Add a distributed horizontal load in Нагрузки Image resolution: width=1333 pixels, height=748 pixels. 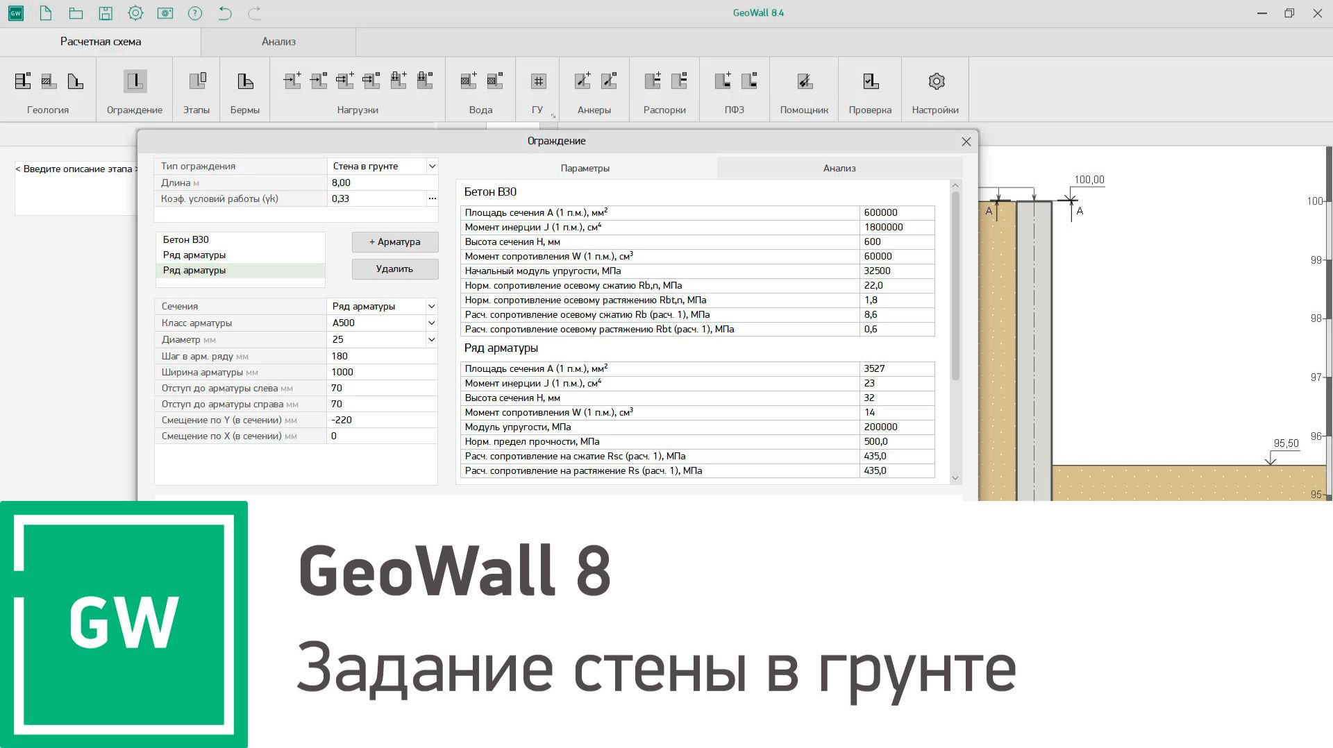click(x=345, y=81)
